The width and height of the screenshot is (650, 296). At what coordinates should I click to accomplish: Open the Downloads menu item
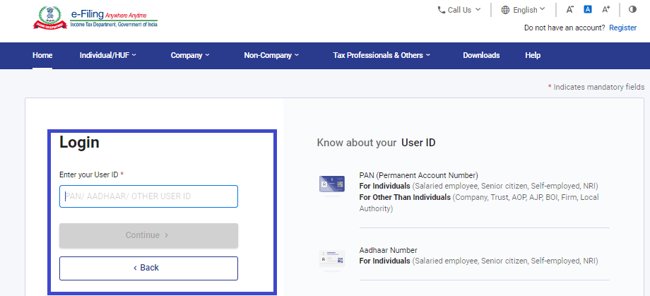click(481, 55)
